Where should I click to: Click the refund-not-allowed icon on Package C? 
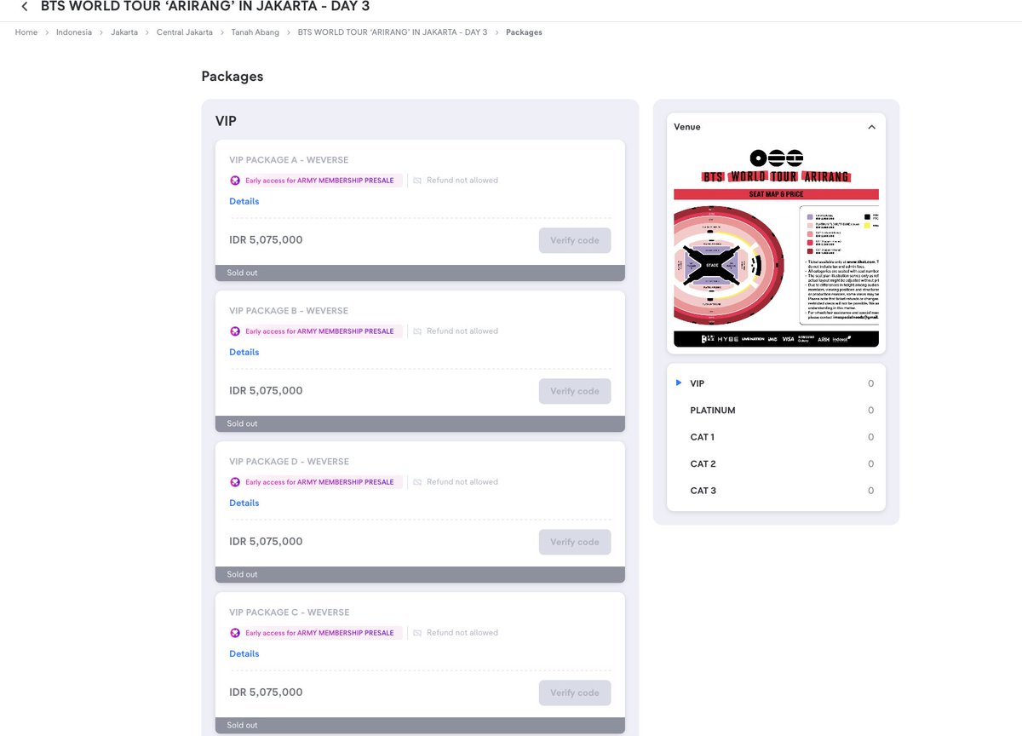point(417,633)
